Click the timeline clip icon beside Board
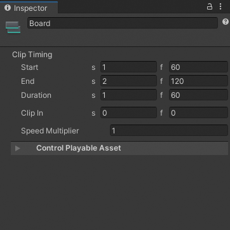230x230 pixels. [13, 27]
